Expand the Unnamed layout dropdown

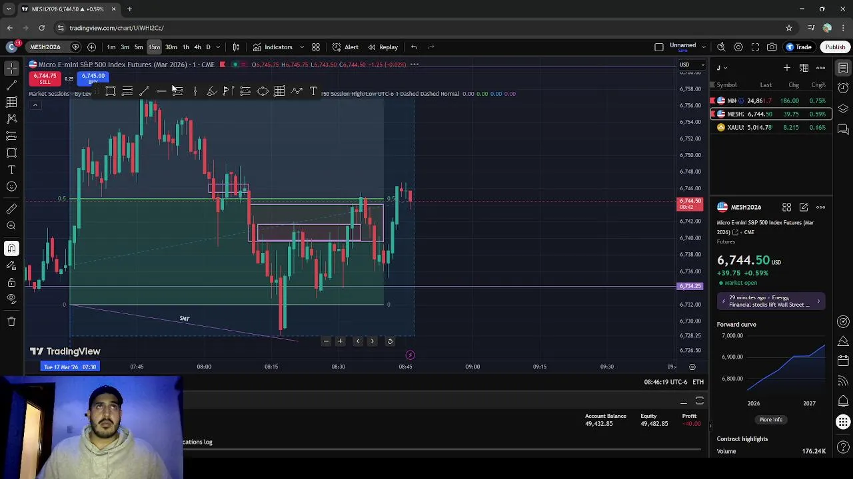click(x=704, y=47)
